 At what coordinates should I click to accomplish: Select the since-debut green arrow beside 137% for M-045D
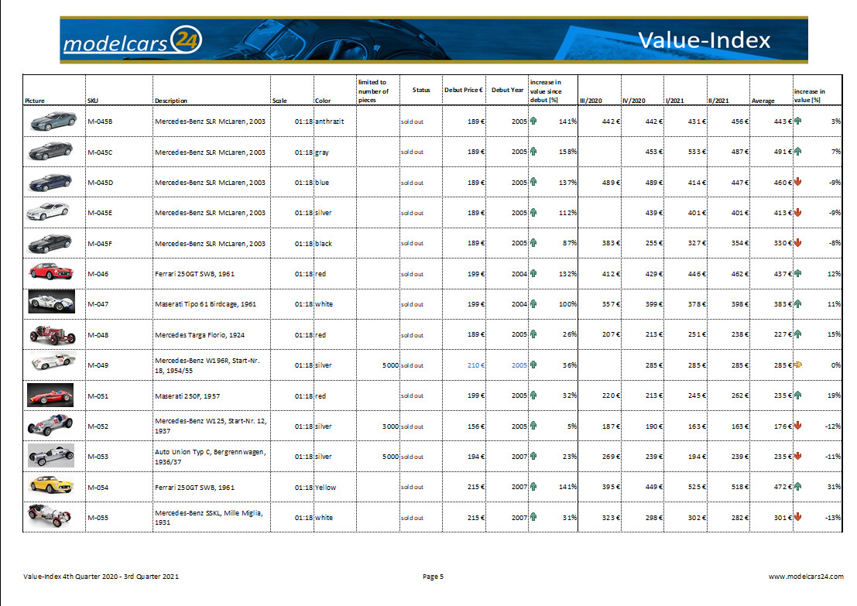[533, 181]
